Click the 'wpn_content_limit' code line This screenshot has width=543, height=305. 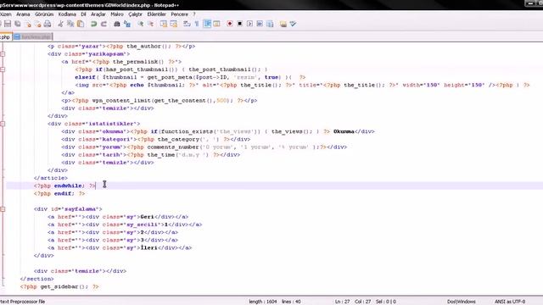[160, 101]
